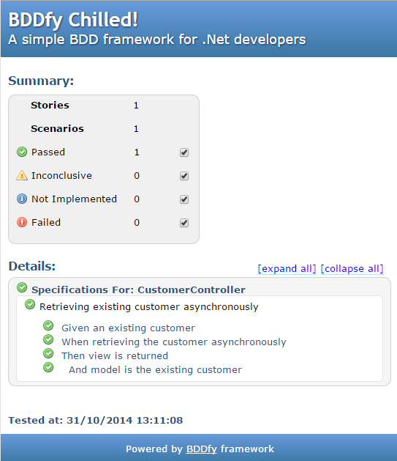Collapse the Retrieving existing customer asynchronously scenario
The width and height of the screenshot is (397, 461).
(x=149, y=307)
